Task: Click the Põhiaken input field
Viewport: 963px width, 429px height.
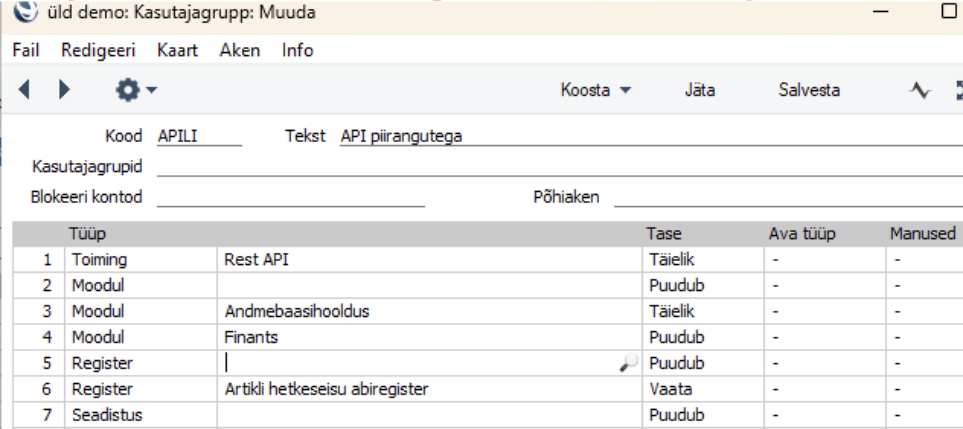Action: [787, 197]
